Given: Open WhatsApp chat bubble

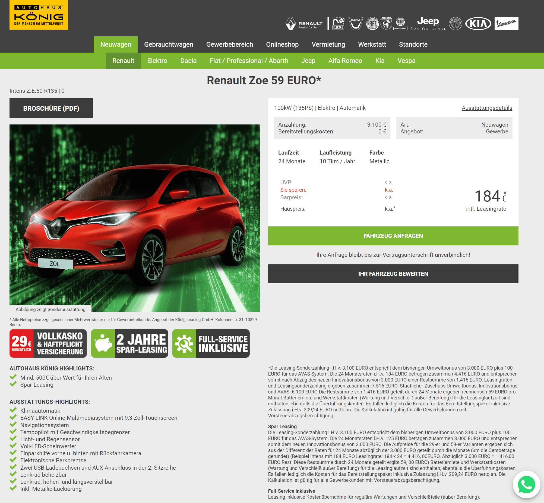Looking at the screenshot, I should (526, 485).
